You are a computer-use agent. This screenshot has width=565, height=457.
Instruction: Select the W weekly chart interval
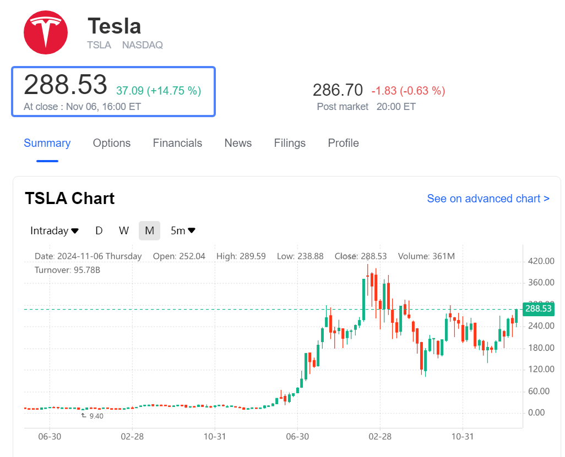[x=124, y=230]
